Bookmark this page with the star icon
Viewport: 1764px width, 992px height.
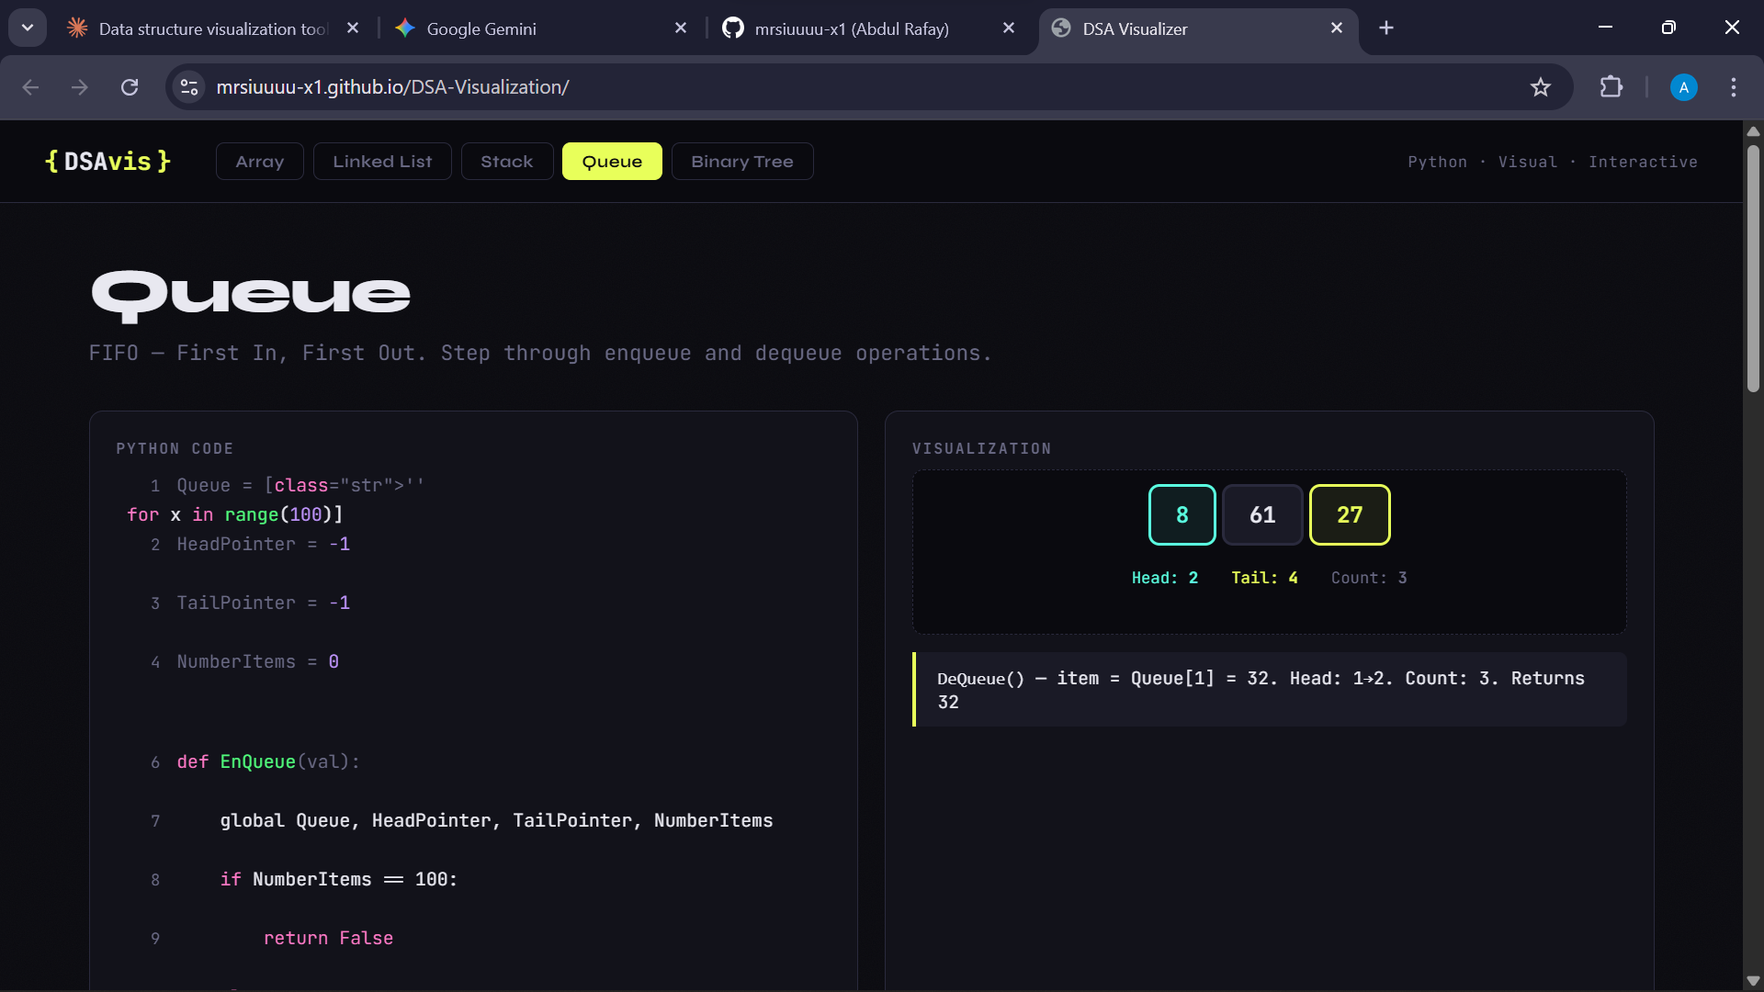pyautogui.click(x=1540, y=87)
